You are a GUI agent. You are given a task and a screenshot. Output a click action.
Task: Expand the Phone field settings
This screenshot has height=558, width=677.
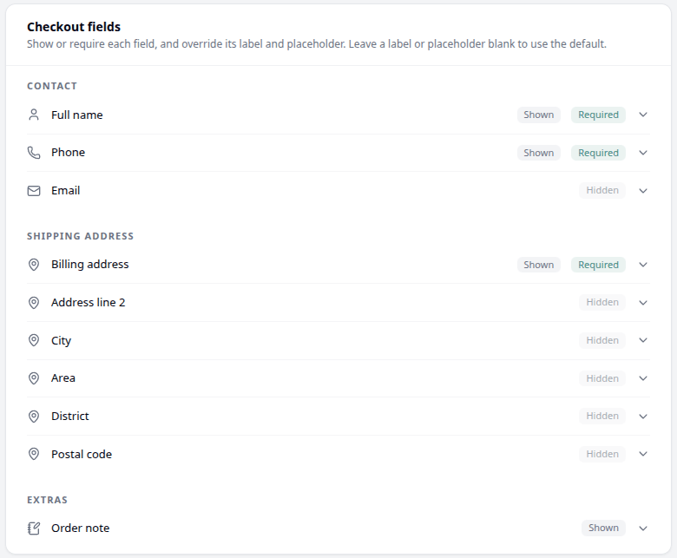click(643, 153)
